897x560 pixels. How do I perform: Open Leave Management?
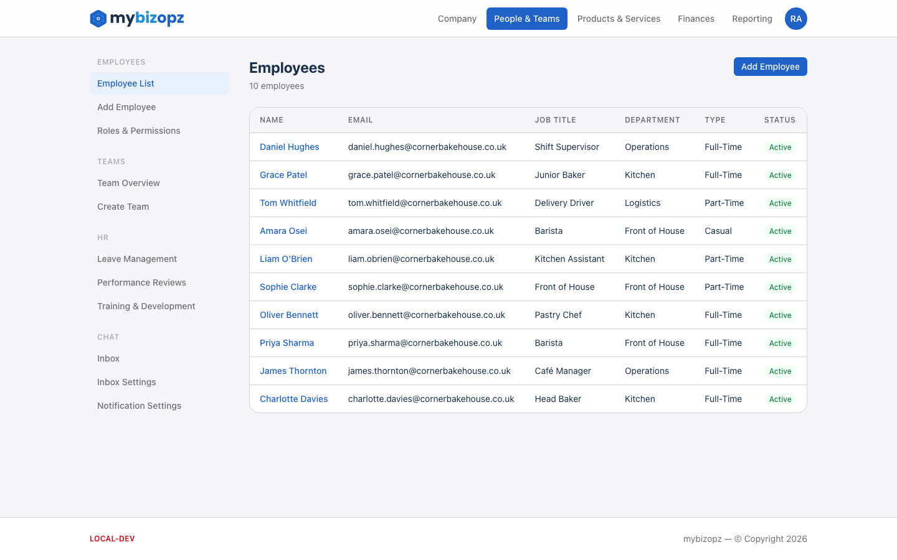137,259
